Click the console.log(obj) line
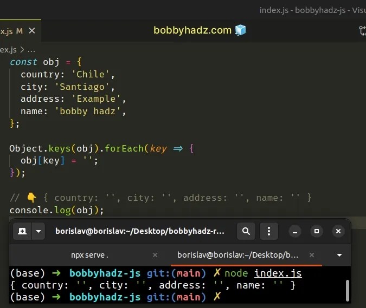Screen dimensions: 366x308 click(56, 210)
